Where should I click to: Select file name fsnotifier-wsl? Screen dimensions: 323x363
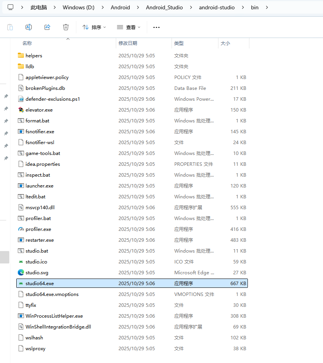40,143
